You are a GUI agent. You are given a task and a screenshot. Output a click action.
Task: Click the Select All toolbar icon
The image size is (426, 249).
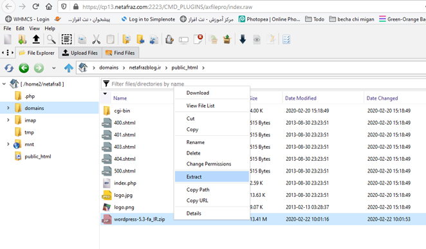(x=66, y=39)
